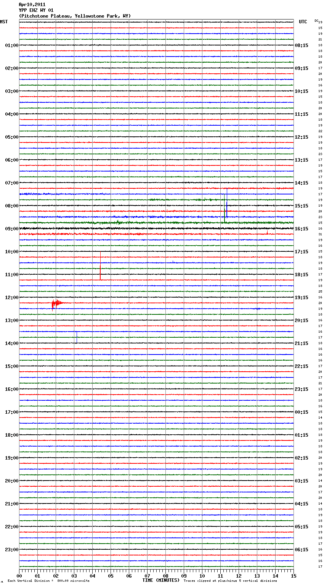Click the MST label "22:00"
This screenshot has width=324, height=586.
[x=12, y=527]
